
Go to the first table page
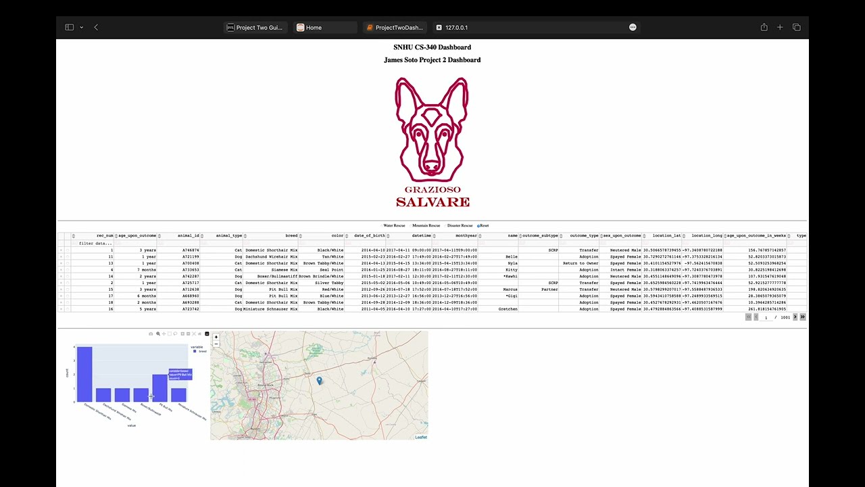748,317
